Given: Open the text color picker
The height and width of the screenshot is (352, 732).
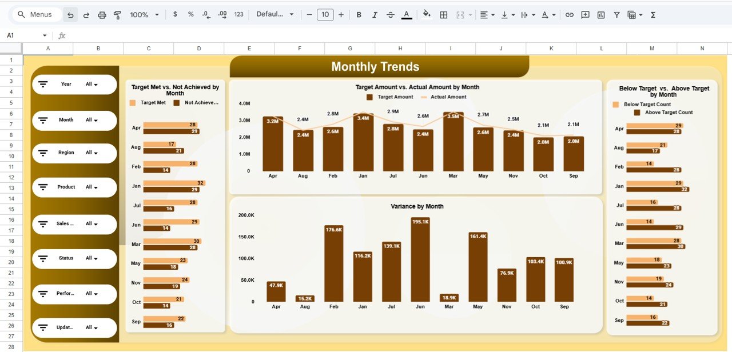Looking at the screenshot, I should 407,14.
